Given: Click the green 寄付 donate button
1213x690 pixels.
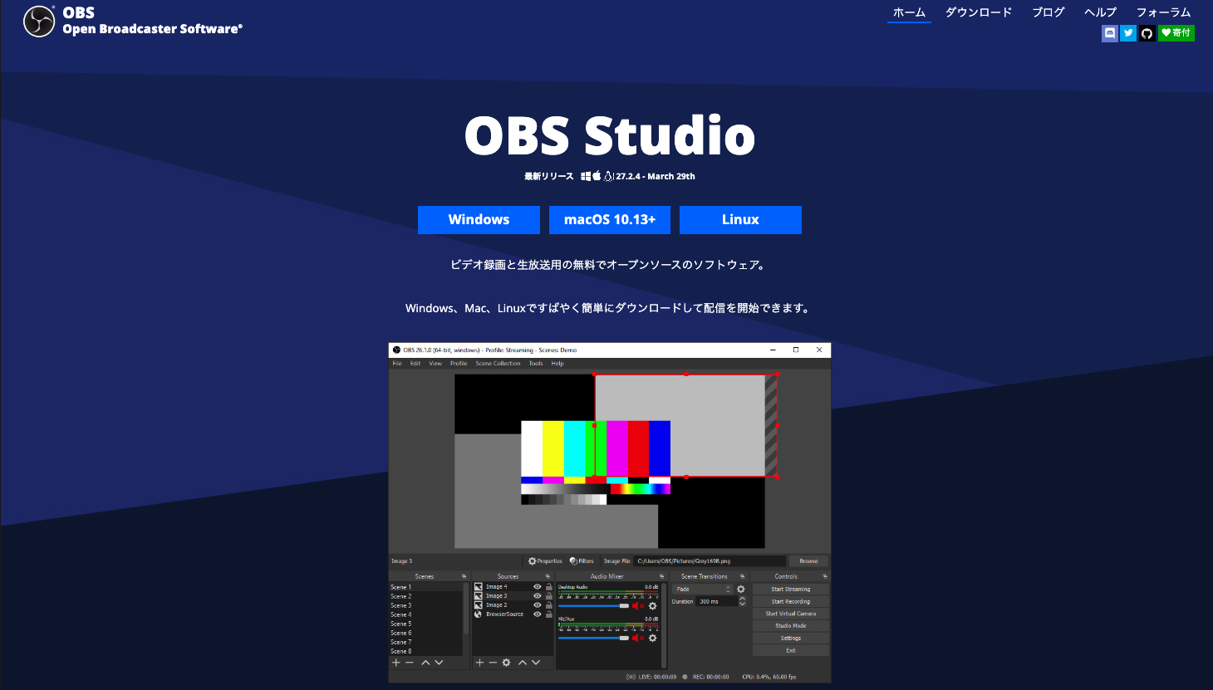Looking at the screenshot, I should pyautogui.click(x=1176, y=33).
